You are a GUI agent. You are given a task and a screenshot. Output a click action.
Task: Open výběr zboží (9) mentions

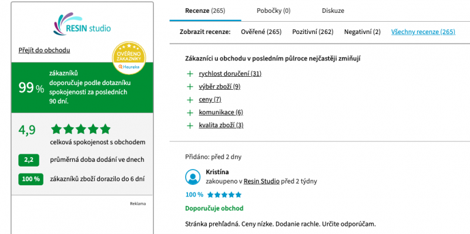219,87
